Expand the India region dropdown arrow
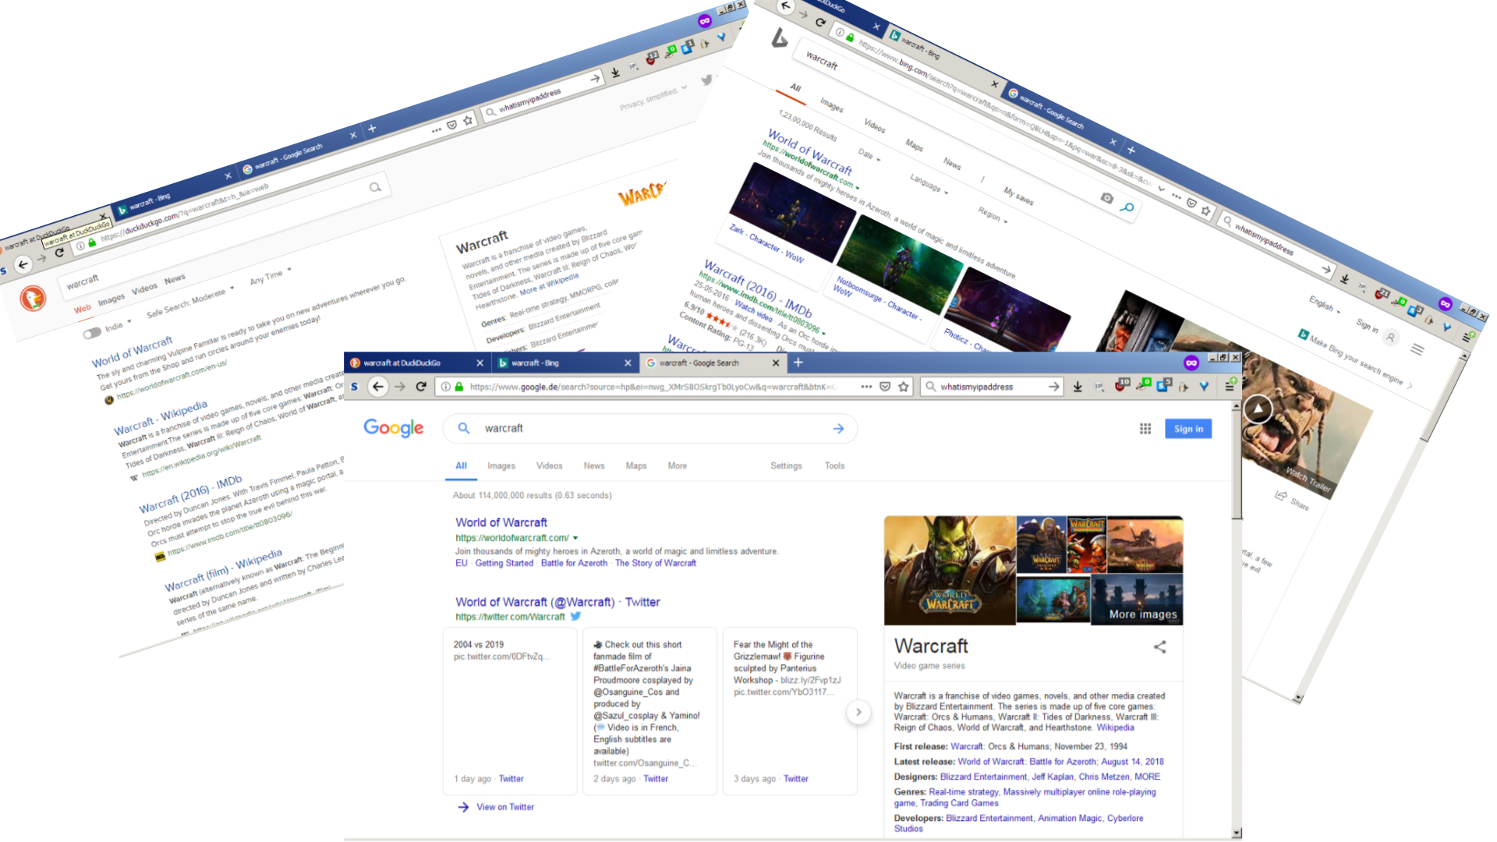1497x842 pixels. point(129,320)
